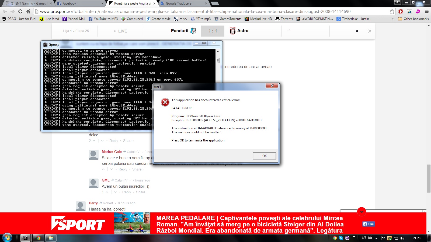Open the Just Jared bookmark
The width and height of the screenshot is (431, 242).
pos(49,19)
